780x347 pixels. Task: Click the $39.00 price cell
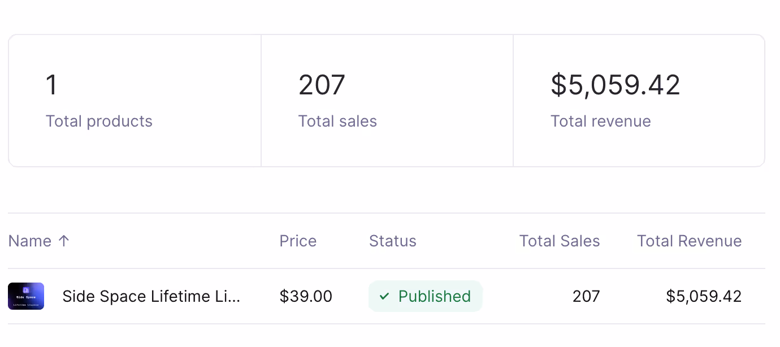tap(306, 296)
